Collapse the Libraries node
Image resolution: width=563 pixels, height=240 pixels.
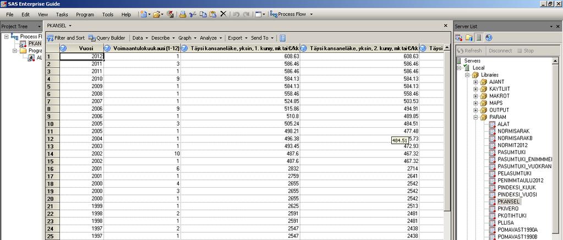click(x=467, y=75)
